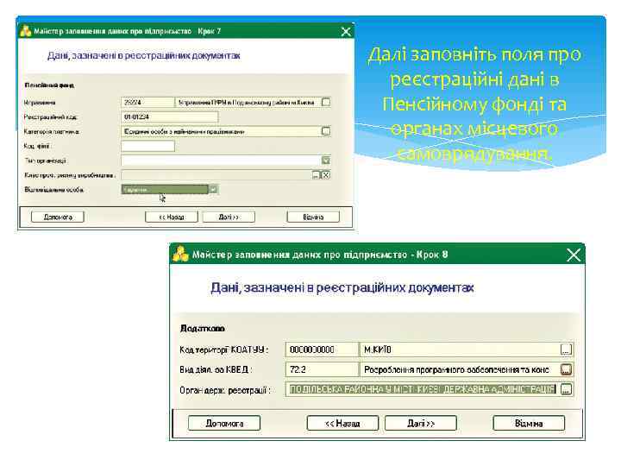Go back with << Назад in Крок 8 window
This screenshot has height=466, width=621.
click(342, 423)
